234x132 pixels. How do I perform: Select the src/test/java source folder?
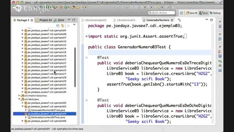[31, 99]
